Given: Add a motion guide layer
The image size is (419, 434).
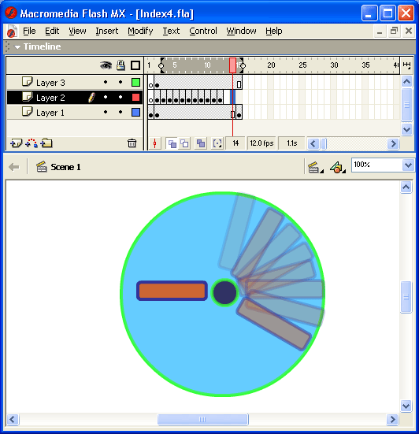Looking at the screenshot, I should pos(32,143).
